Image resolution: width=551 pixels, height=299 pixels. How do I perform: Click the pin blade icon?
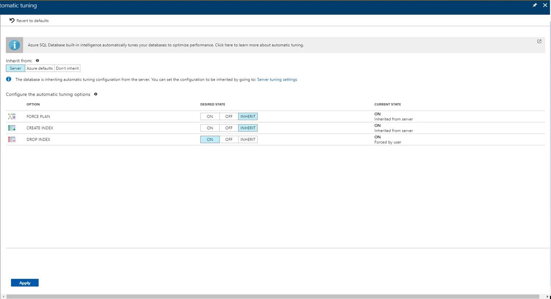535,6
